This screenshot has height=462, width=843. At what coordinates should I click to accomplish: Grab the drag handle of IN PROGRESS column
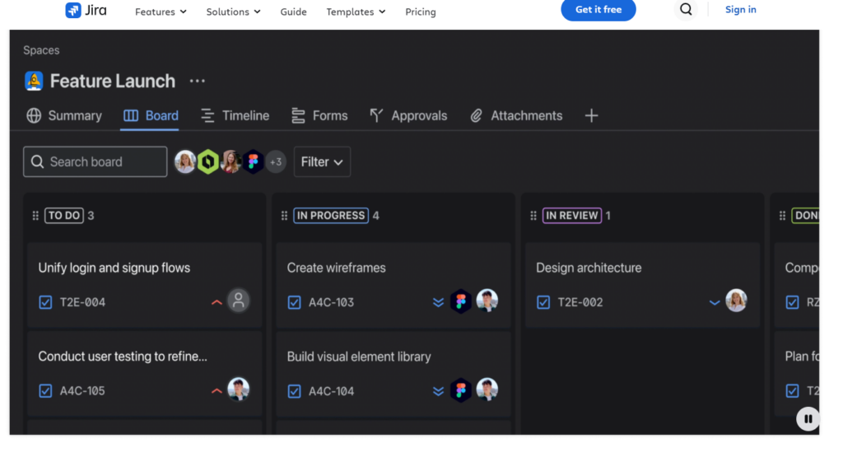pos(284,216)
